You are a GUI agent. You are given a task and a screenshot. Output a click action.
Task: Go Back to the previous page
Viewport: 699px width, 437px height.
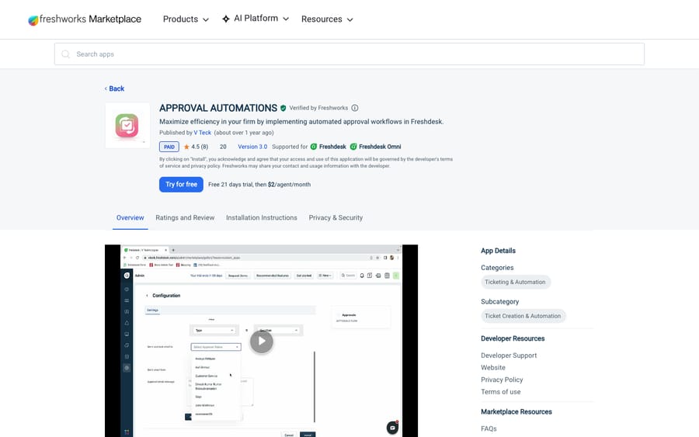(115, 88)
